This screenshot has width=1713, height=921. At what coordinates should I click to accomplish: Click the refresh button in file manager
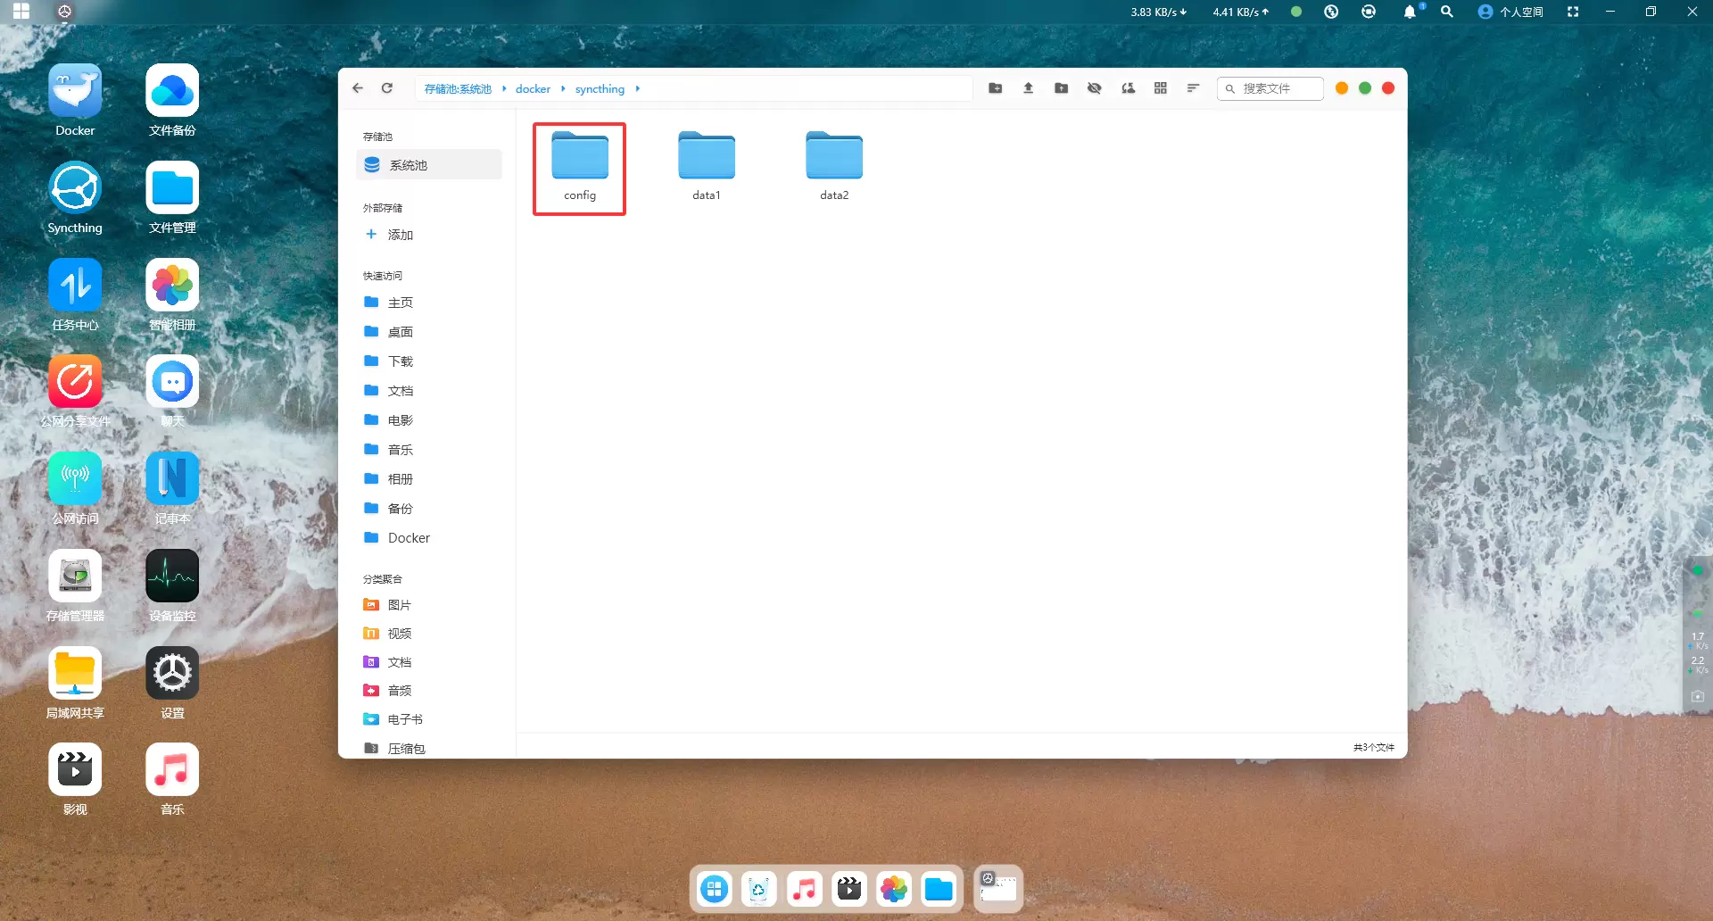coord(387,88)
